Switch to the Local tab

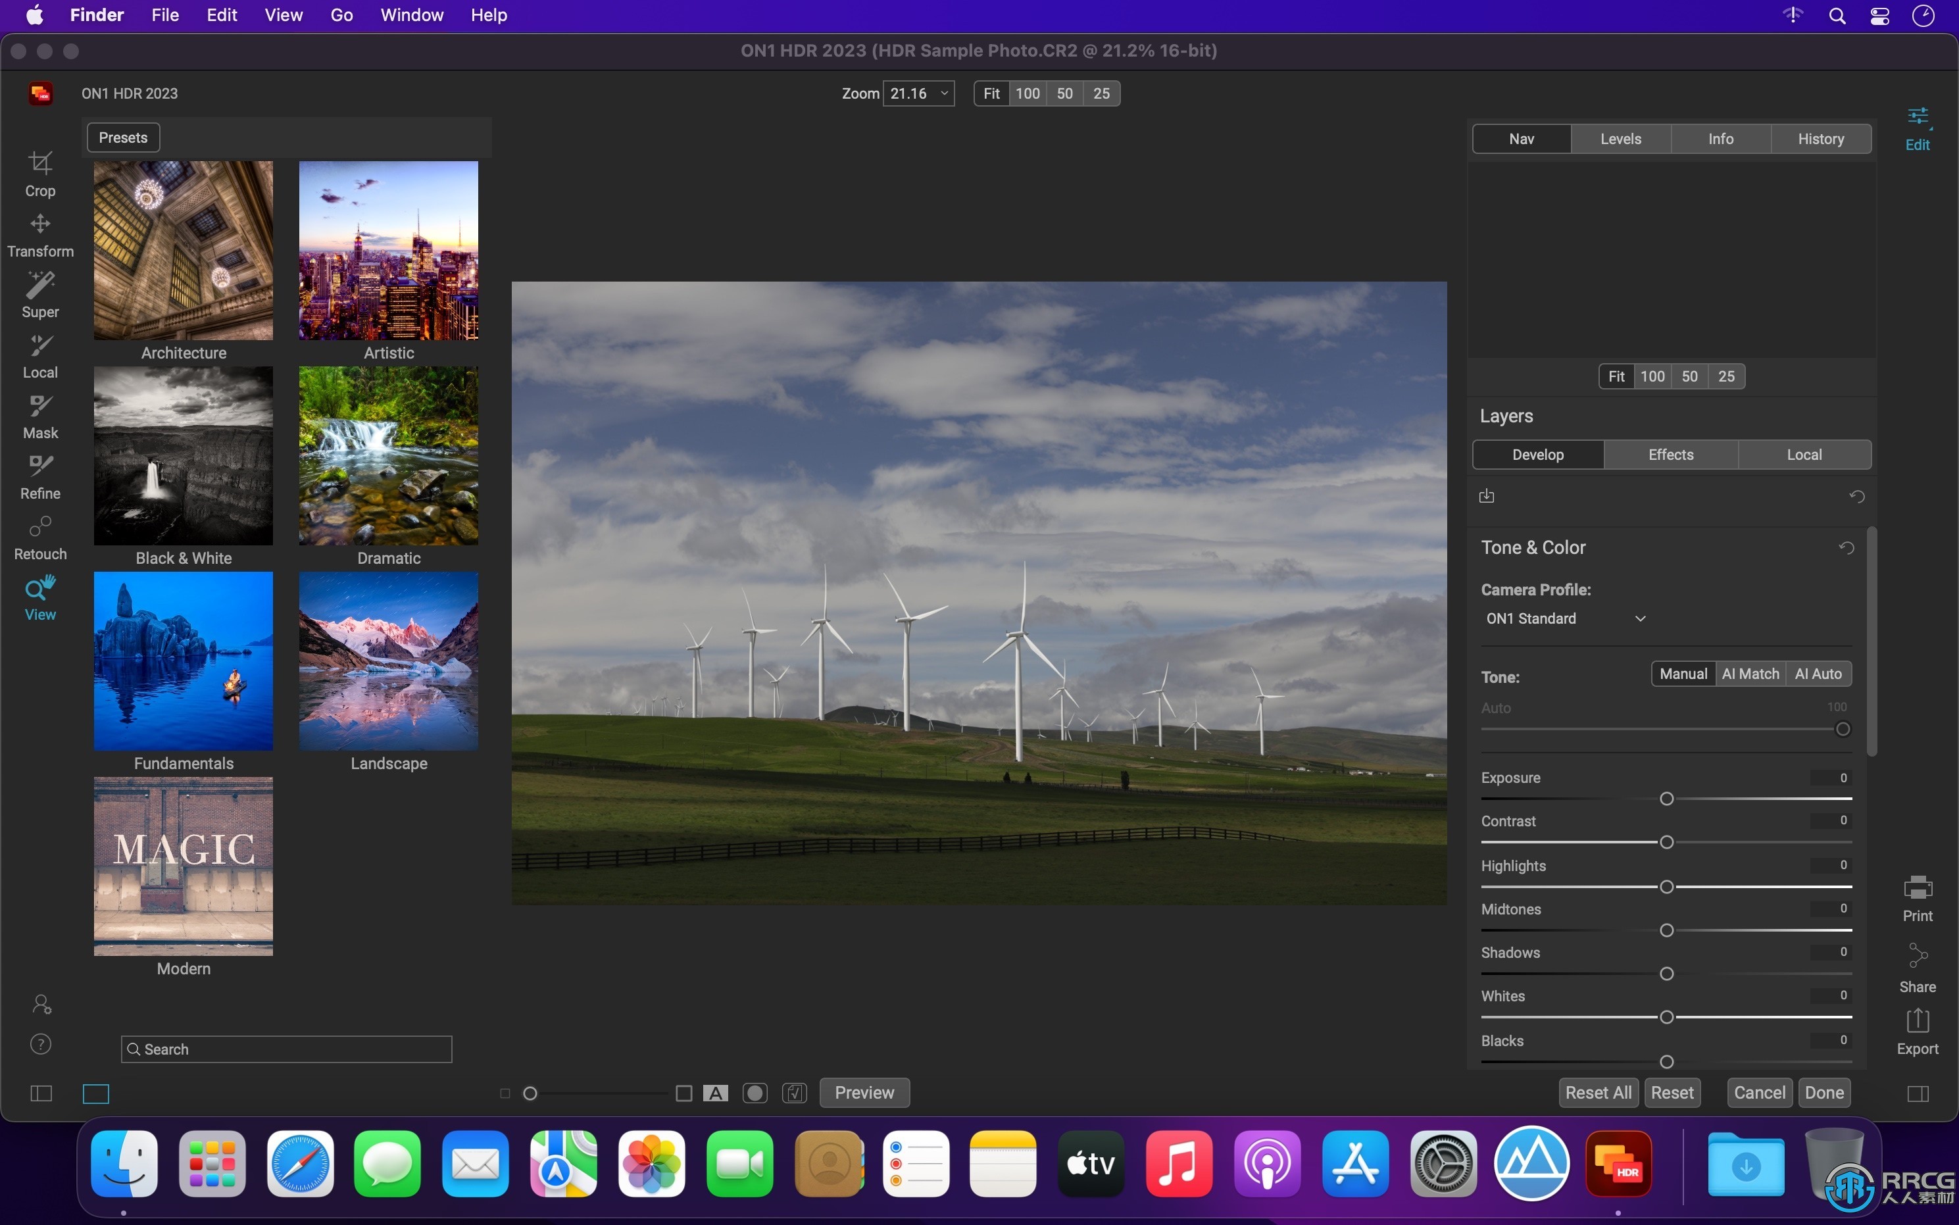(x=1804, y=453)
